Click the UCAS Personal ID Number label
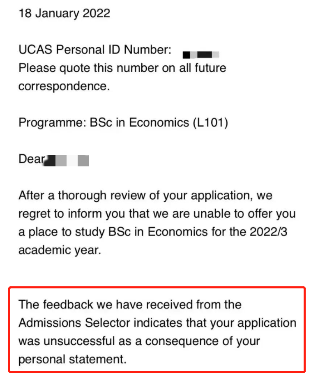The width and height of the screenshot is (318, 380). pyautogui.click(x=95, y=50)
